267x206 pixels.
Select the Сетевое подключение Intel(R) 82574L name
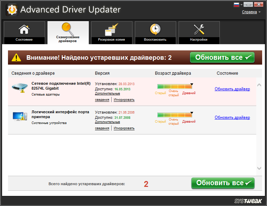coord(61,86)
